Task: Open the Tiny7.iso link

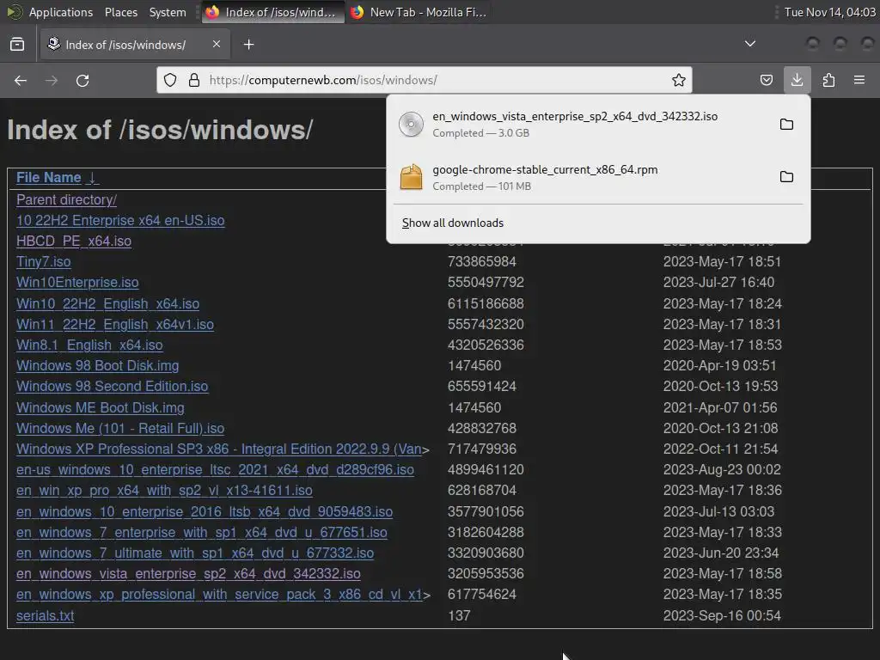Action: click(x=43, y=261)
